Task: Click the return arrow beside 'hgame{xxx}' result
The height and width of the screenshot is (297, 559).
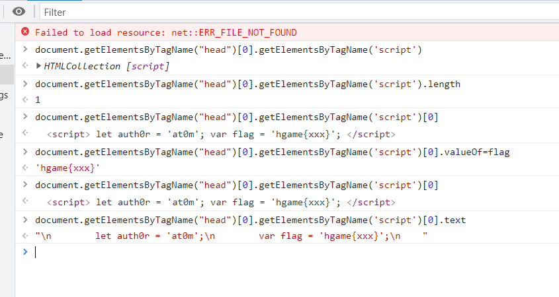Action: (x=25, y=168)
